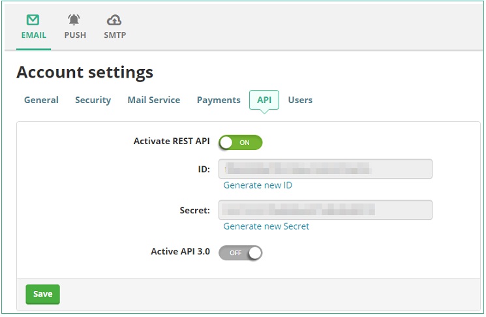This screenshot has height=317, width=486.
Task: Turn off the Activate REST API switch
Action: [x=240, y=142]
